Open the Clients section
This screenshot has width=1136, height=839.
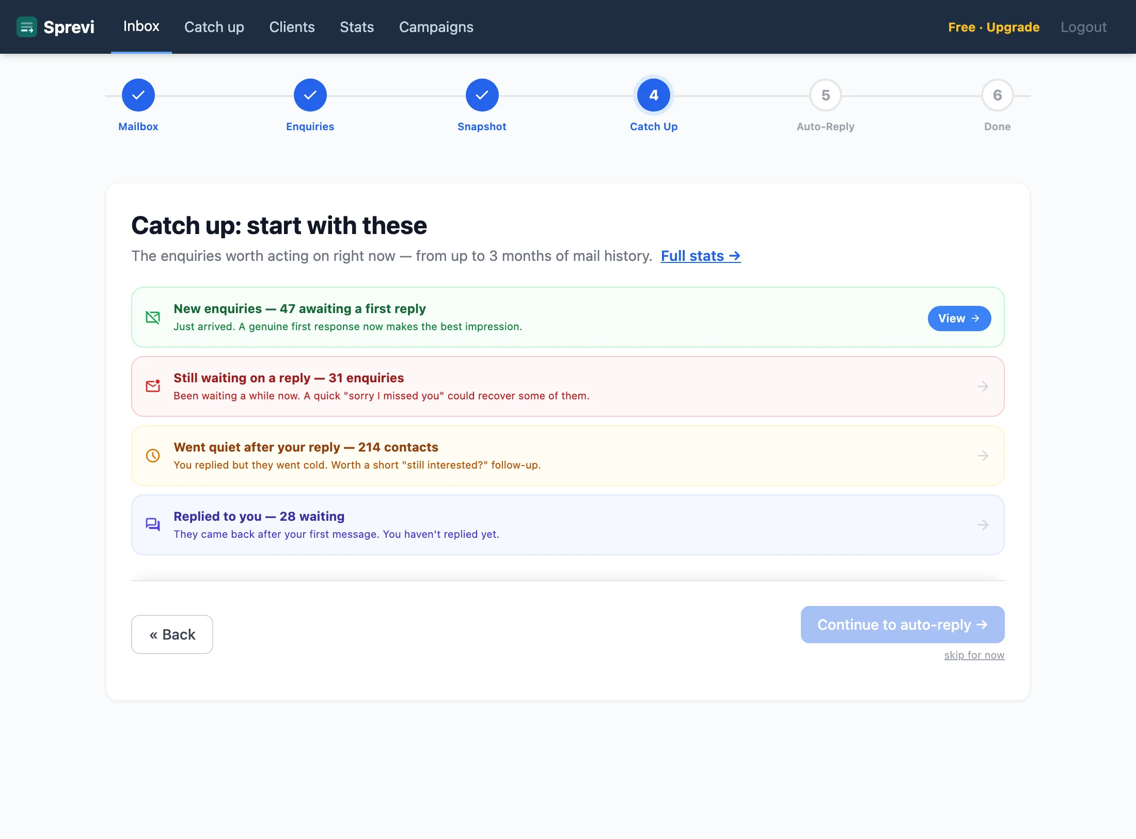coord(292,27)
